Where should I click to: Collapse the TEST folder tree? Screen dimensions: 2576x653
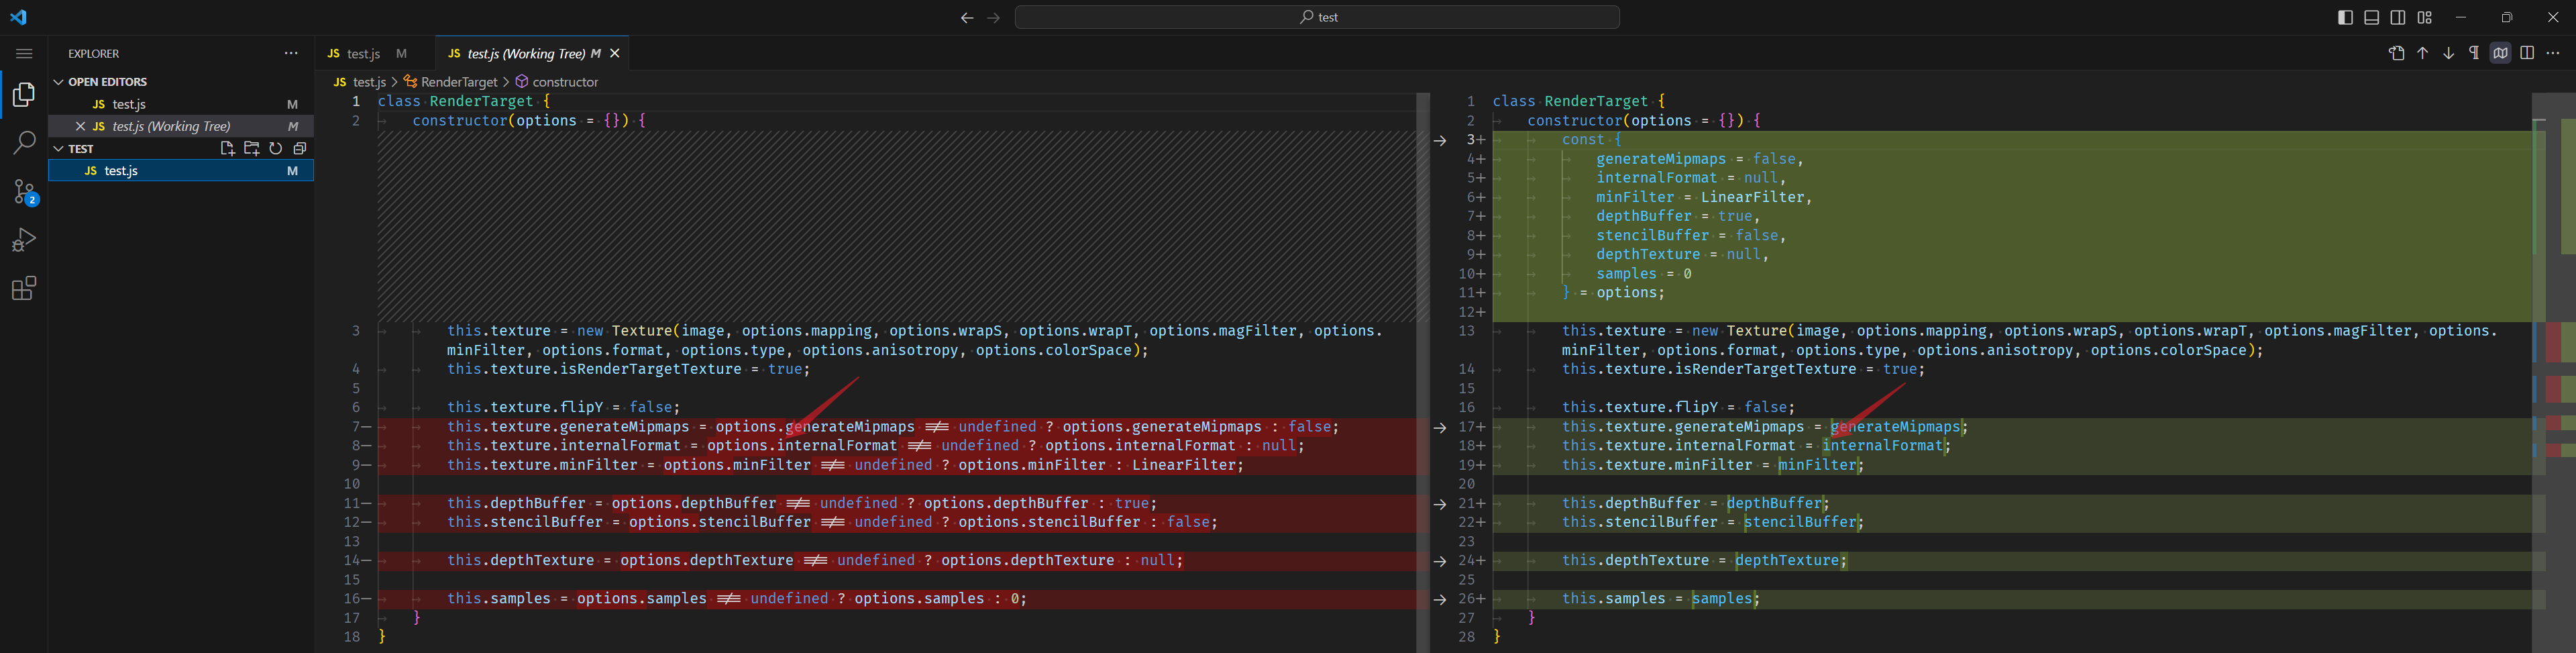pos(58,148)
